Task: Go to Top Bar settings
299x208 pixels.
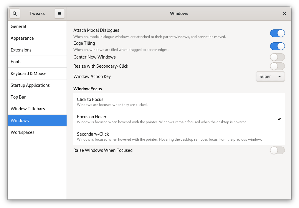Action: click(x=37, y=97)
